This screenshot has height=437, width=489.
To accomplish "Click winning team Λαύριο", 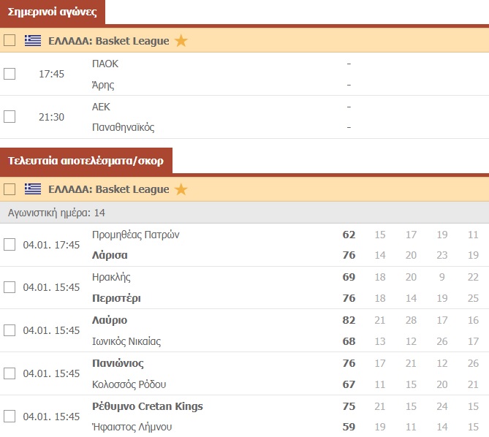I will [110, 320].
